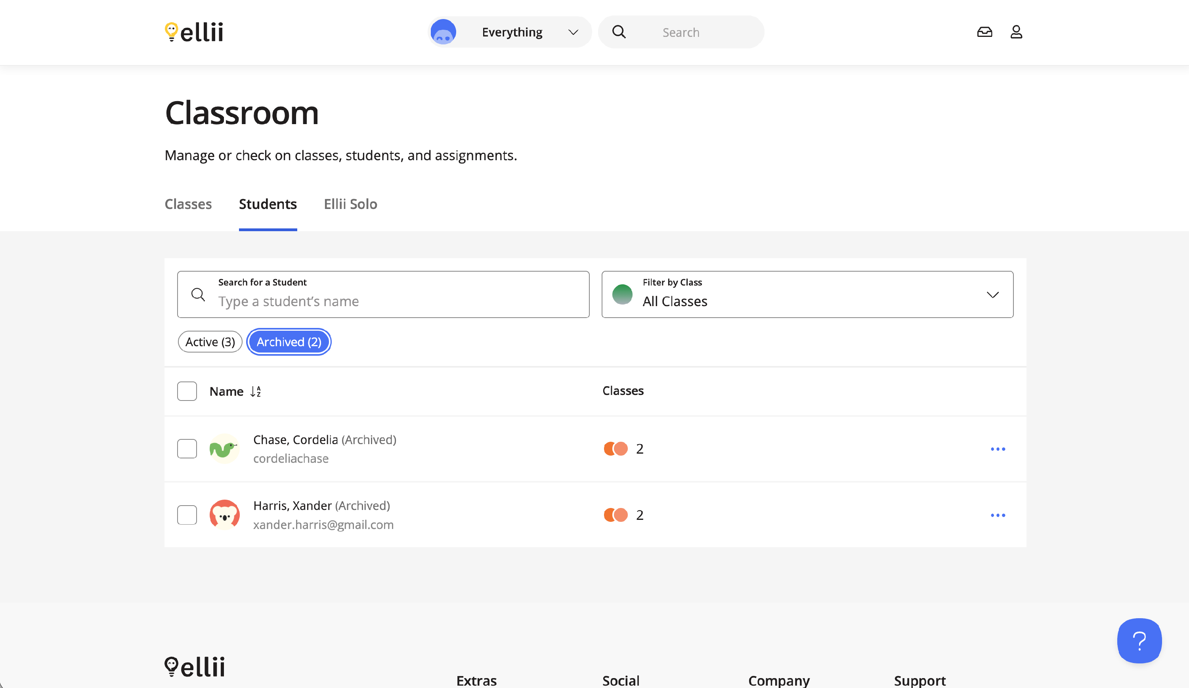Open the inbox tray icon
1189x688 pixels.
click(x=984, y=32)
